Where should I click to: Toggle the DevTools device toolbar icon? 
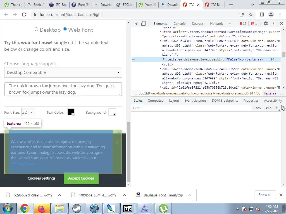click(143, 23)
